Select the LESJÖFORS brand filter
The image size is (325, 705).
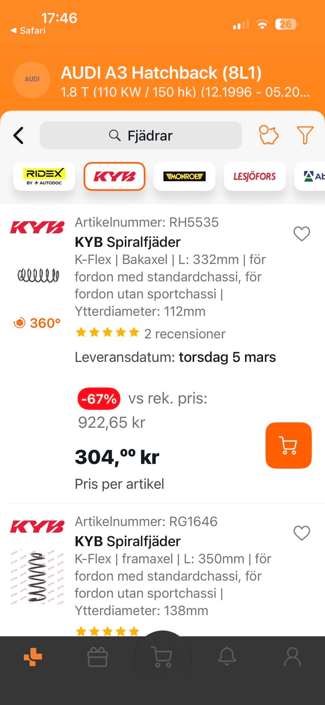coord(255,176)
